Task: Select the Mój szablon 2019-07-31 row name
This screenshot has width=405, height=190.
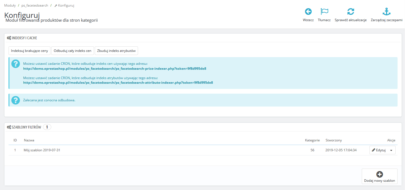Action: (x=42, y=150)
